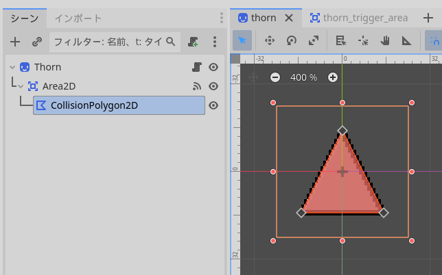Open the Scene dock three-dot options menu
The height and width of the screenshot is (275, 442).
tap(215, 42)
